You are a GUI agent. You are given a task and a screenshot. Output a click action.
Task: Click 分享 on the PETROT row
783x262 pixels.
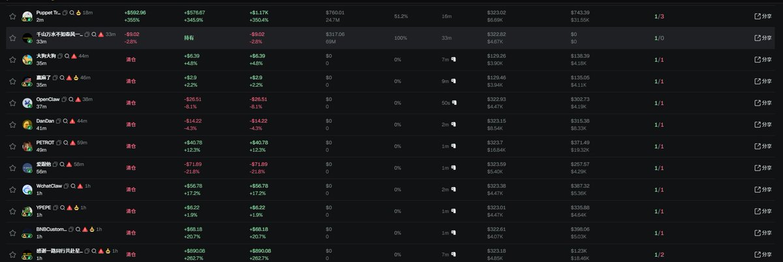click(762, 146)
